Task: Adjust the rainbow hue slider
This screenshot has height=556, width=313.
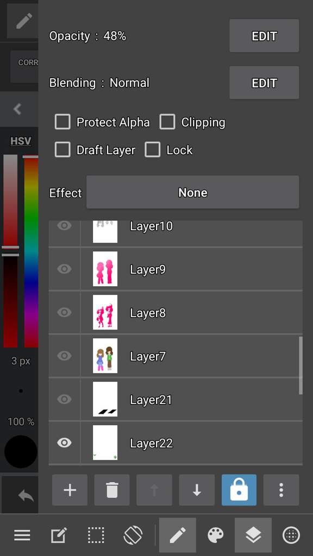Action: click(31, 251)
